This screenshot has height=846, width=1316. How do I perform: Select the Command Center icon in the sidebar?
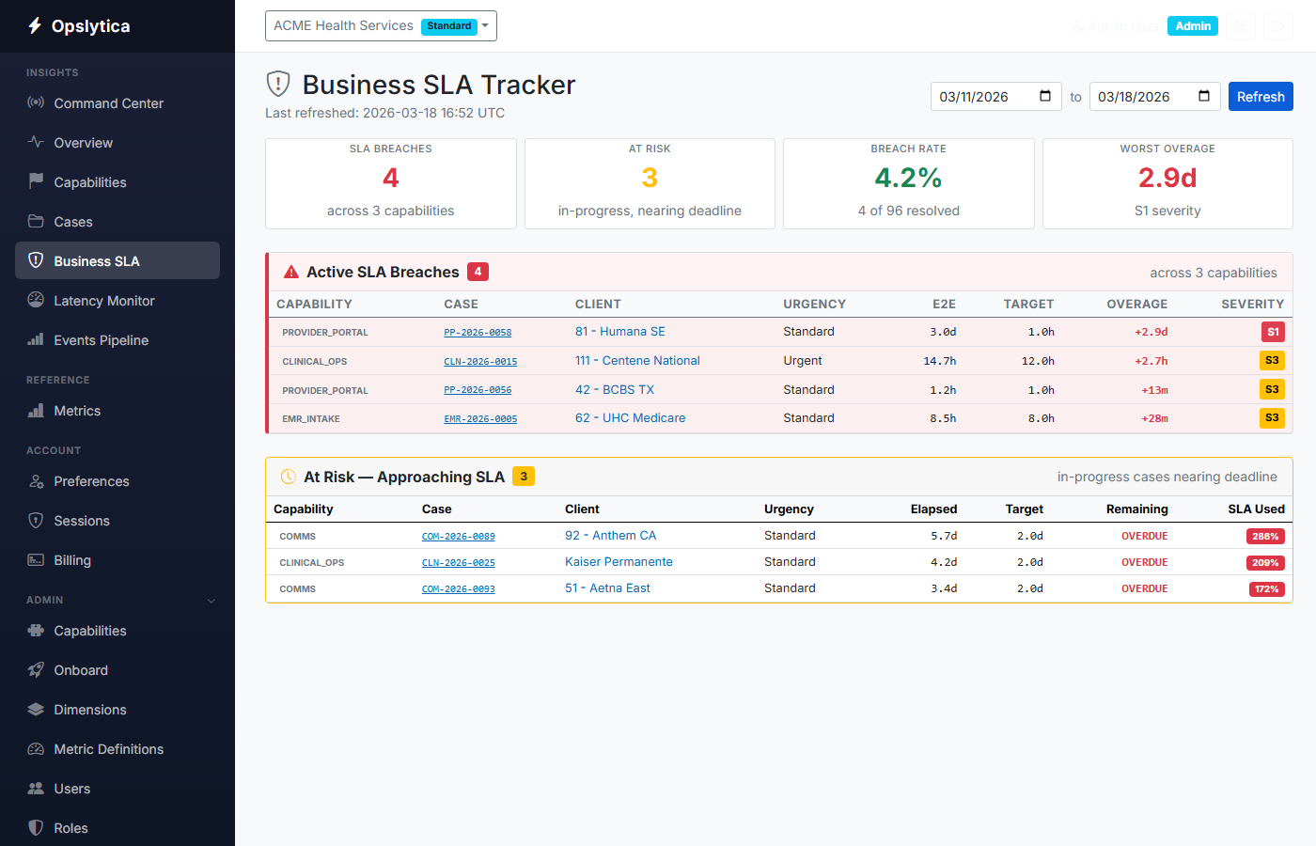36,103
